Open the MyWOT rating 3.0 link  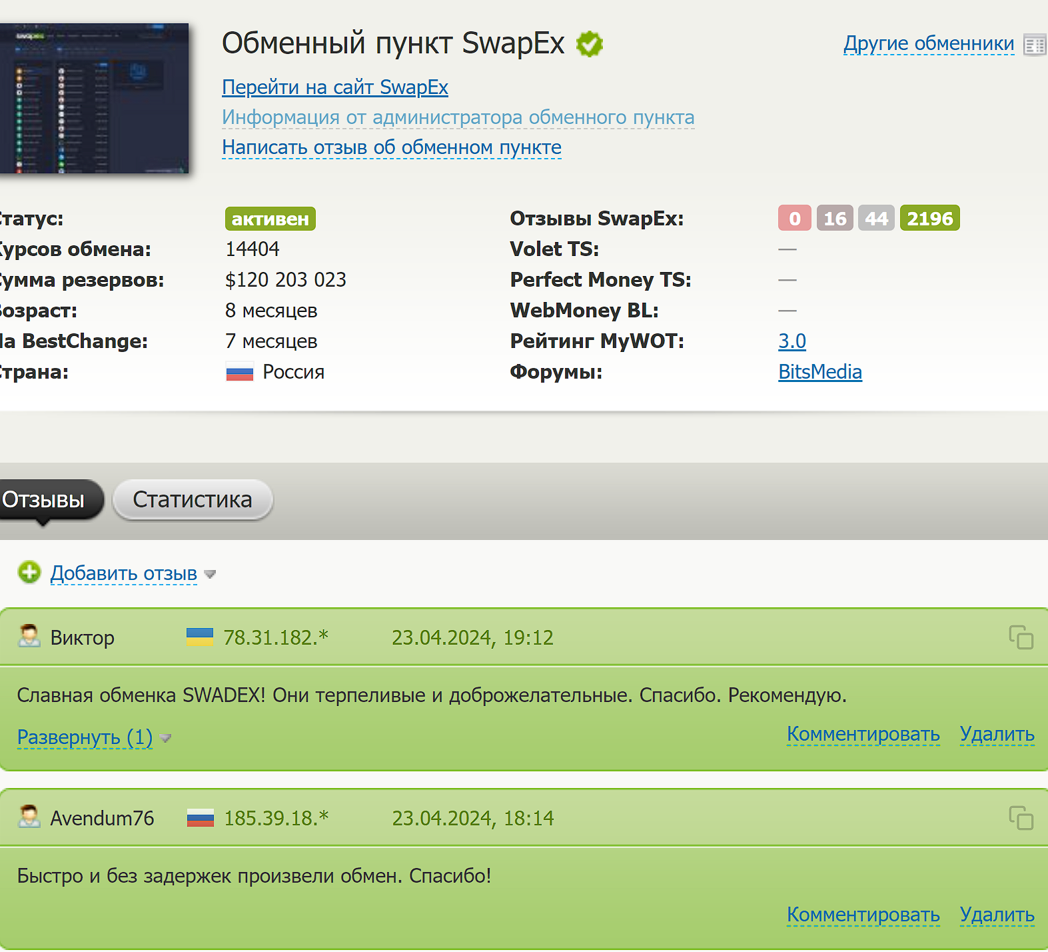[x=792, y=341]
